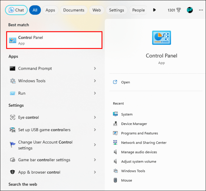
Task: Switch to the People filter tab
Action: [x=139, y=10]
